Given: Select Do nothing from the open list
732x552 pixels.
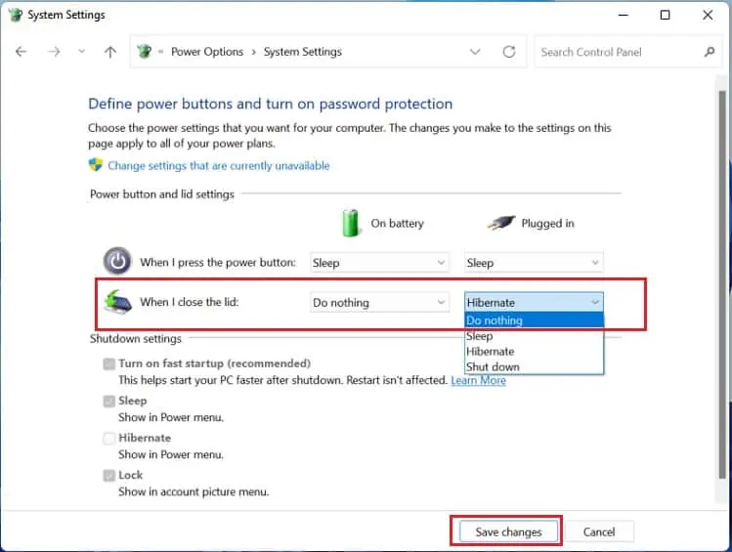Looking at the screenshot, I should (x=534, y=320).
